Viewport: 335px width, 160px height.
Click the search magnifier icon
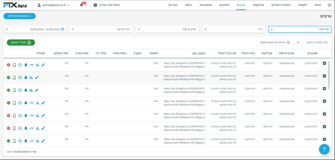pos(288,43)
